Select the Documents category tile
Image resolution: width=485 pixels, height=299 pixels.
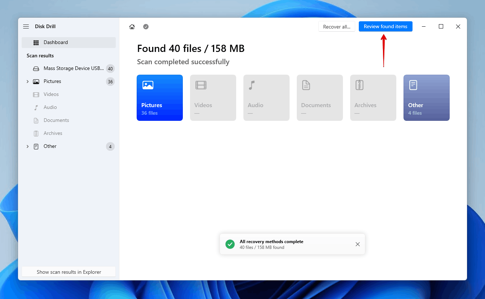click(x=319, y=98)
